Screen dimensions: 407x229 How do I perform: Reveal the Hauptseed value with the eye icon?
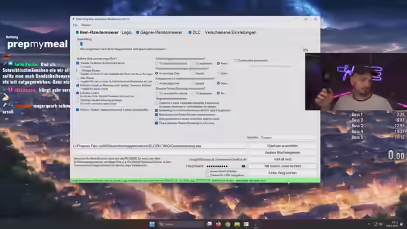point(243,166)
